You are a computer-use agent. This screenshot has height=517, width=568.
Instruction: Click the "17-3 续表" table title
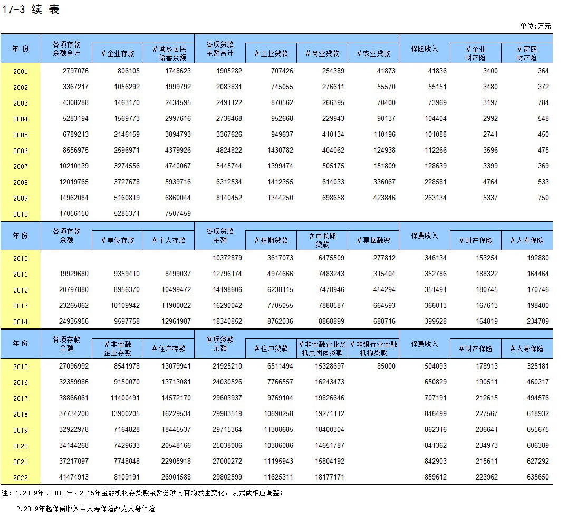[32, 10]
